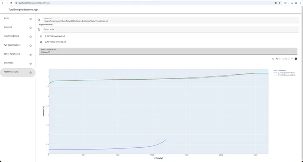Click the circle icon next to Solver Parameters
The image size is (303, 162).
31,55
